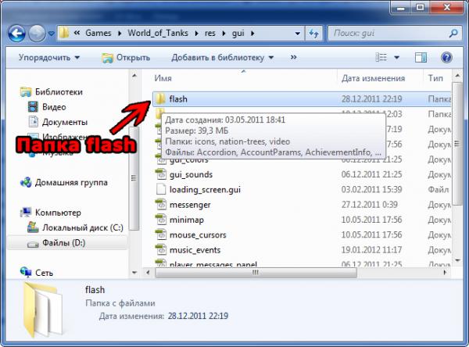Image resolution: width=469 pixels, height=347 pixels.
Task: Toggle the preview pane button
Action: click(x=421, y=57)
